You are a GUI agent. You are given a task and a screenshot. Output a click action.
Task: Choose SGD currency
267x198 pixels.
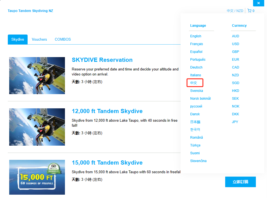click(236, 83)
